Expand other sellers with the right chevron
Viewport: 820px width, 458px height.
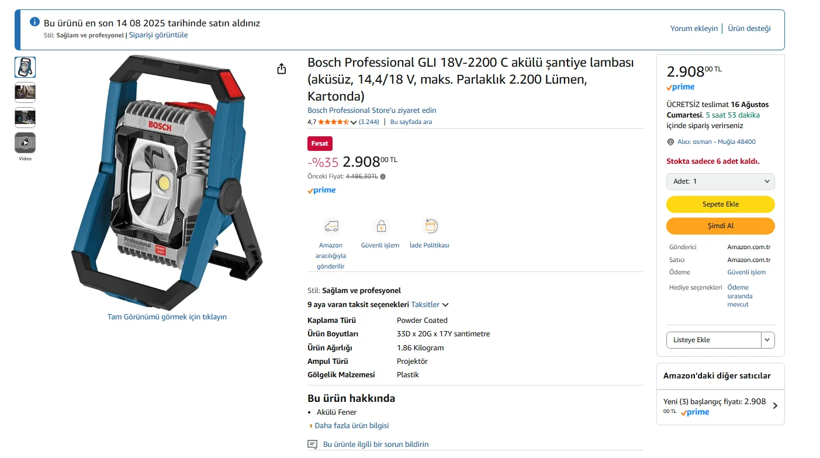[775, 405]
